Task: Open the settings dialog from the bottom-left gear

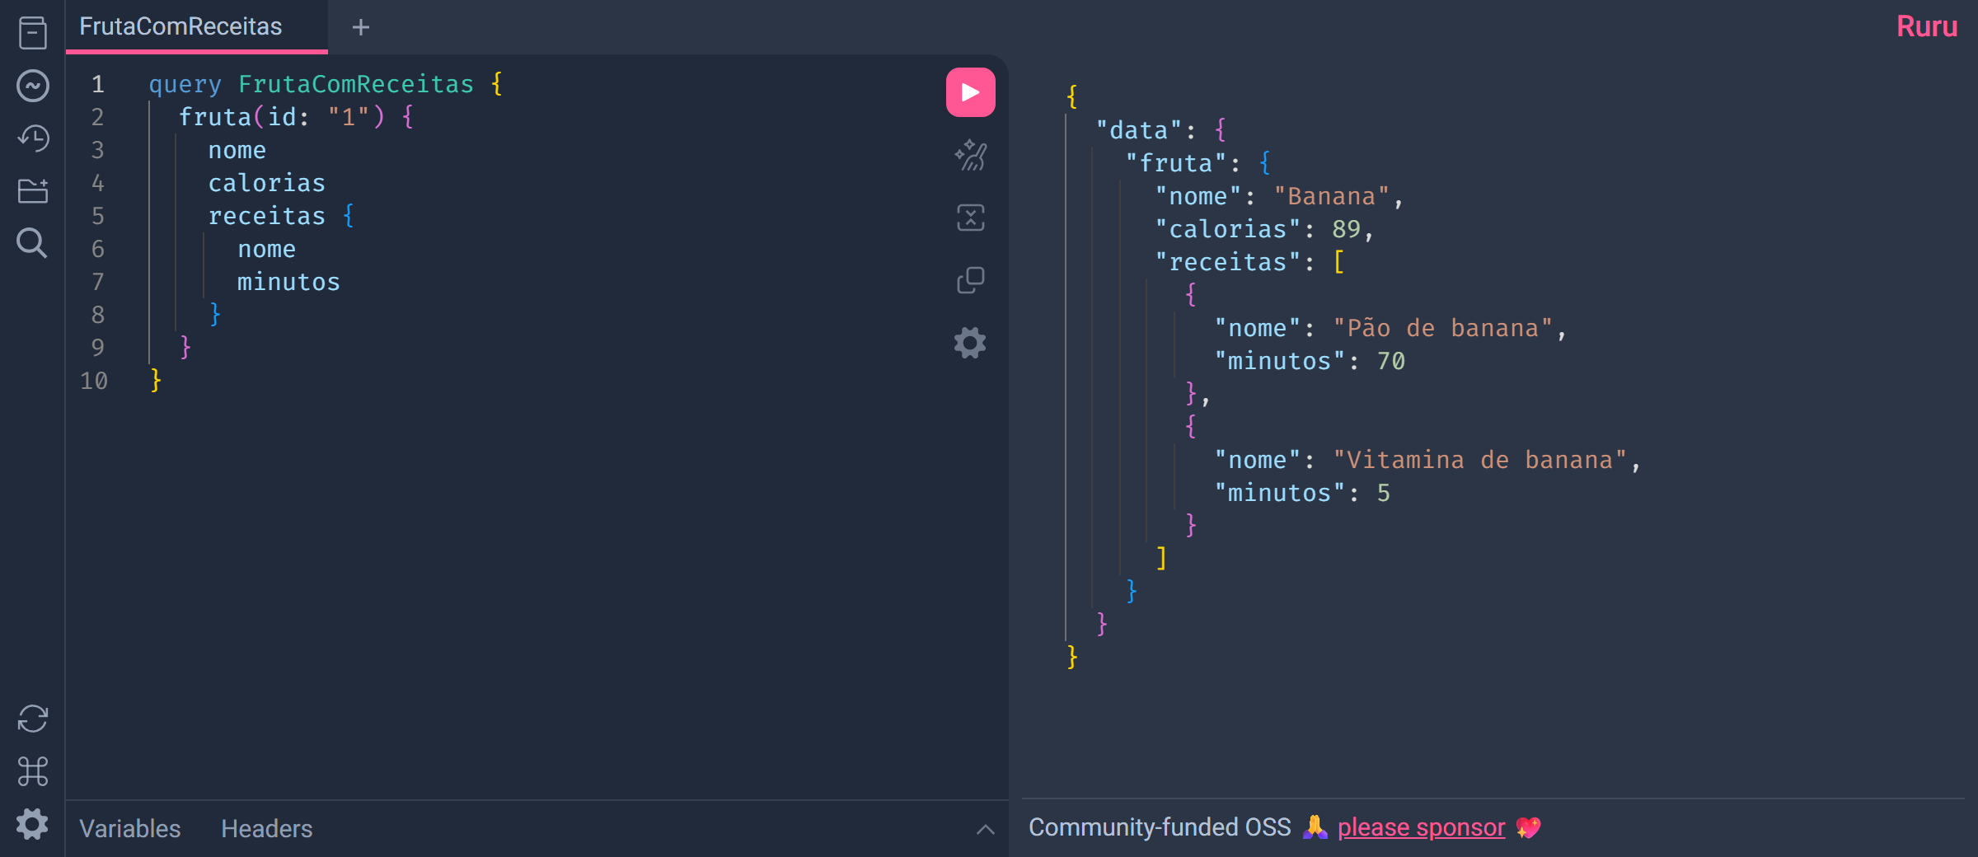Action: tap(33, 824)
